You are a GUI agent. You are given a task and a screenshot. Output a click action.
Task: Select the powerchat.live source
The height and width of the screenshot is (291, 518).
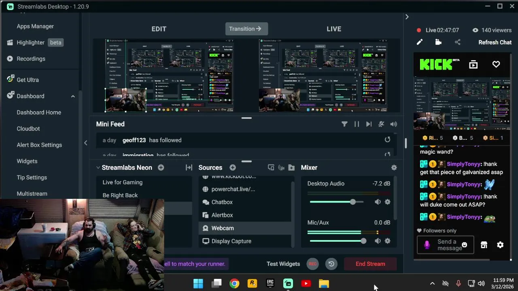(x=245, y=189)
